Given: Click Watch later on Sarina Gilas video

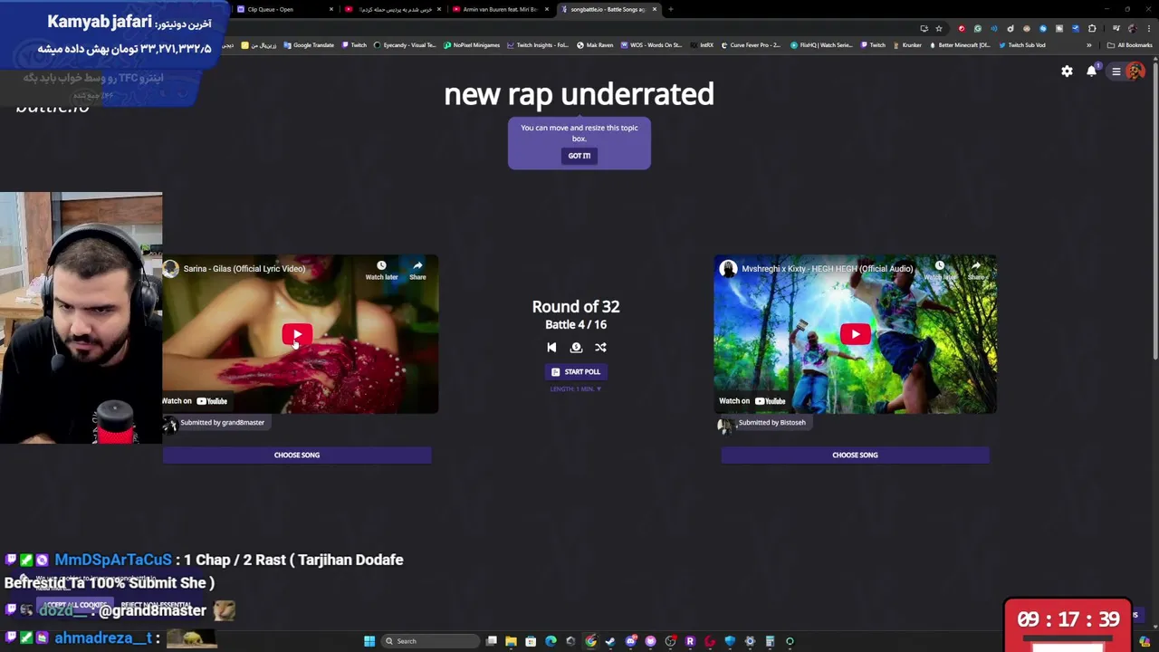Looking at the screenshot, I should 381,271.
